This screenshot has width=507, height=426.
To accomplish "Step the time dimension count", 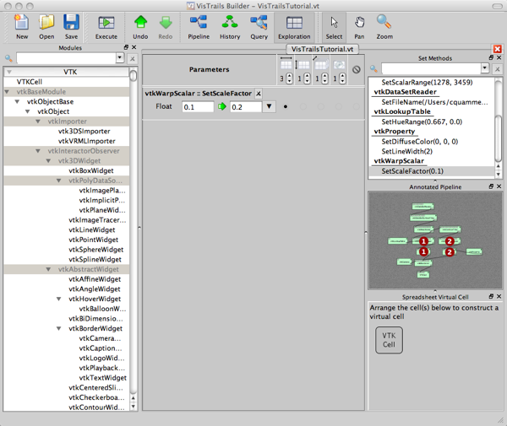I will click(342, 78).
